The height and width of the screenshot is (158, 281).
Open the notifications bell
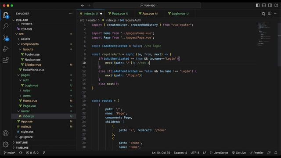click(x=276, y=153)
